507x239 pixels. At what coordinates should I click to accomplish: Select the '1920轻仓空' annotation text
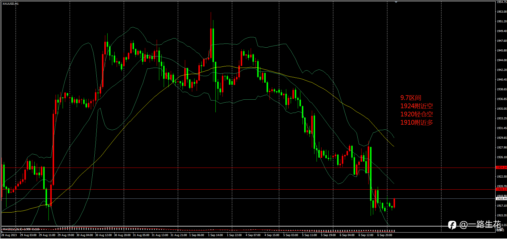416,114
